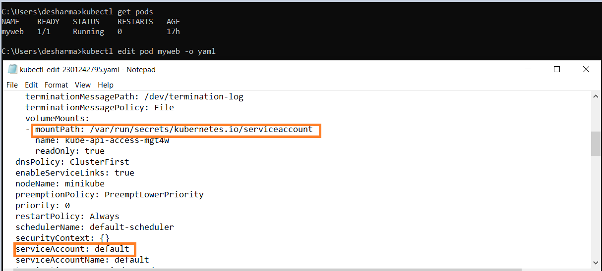Click the horizontal scrollbar at the bottom
This screenshot has height=271, width=602.
point(298,269)
